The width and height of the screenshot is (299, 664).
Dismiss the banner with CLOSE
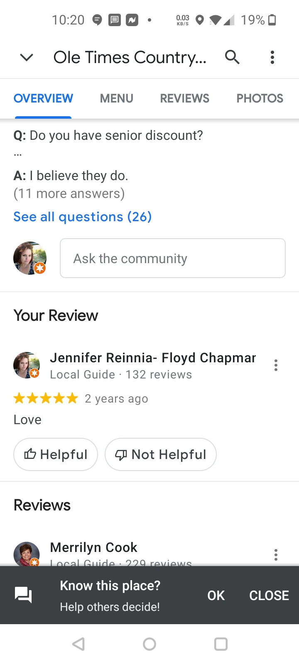click(269, 596)
